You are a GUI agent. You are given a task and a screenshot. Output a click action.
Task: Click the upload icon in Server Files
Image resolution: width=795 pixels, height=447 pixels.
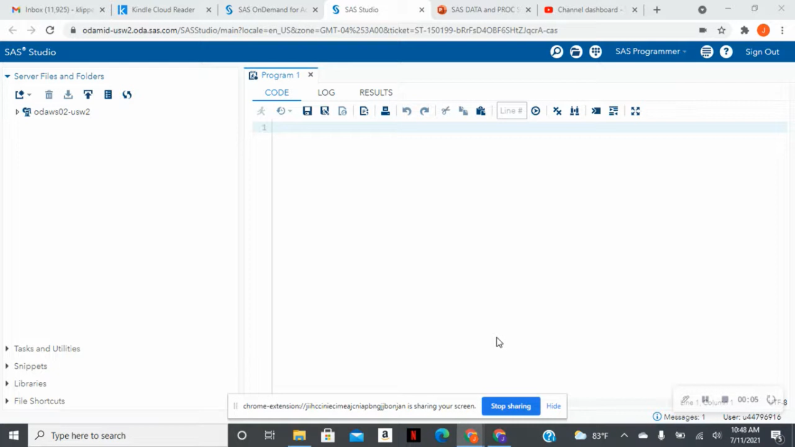pos(88,94)
